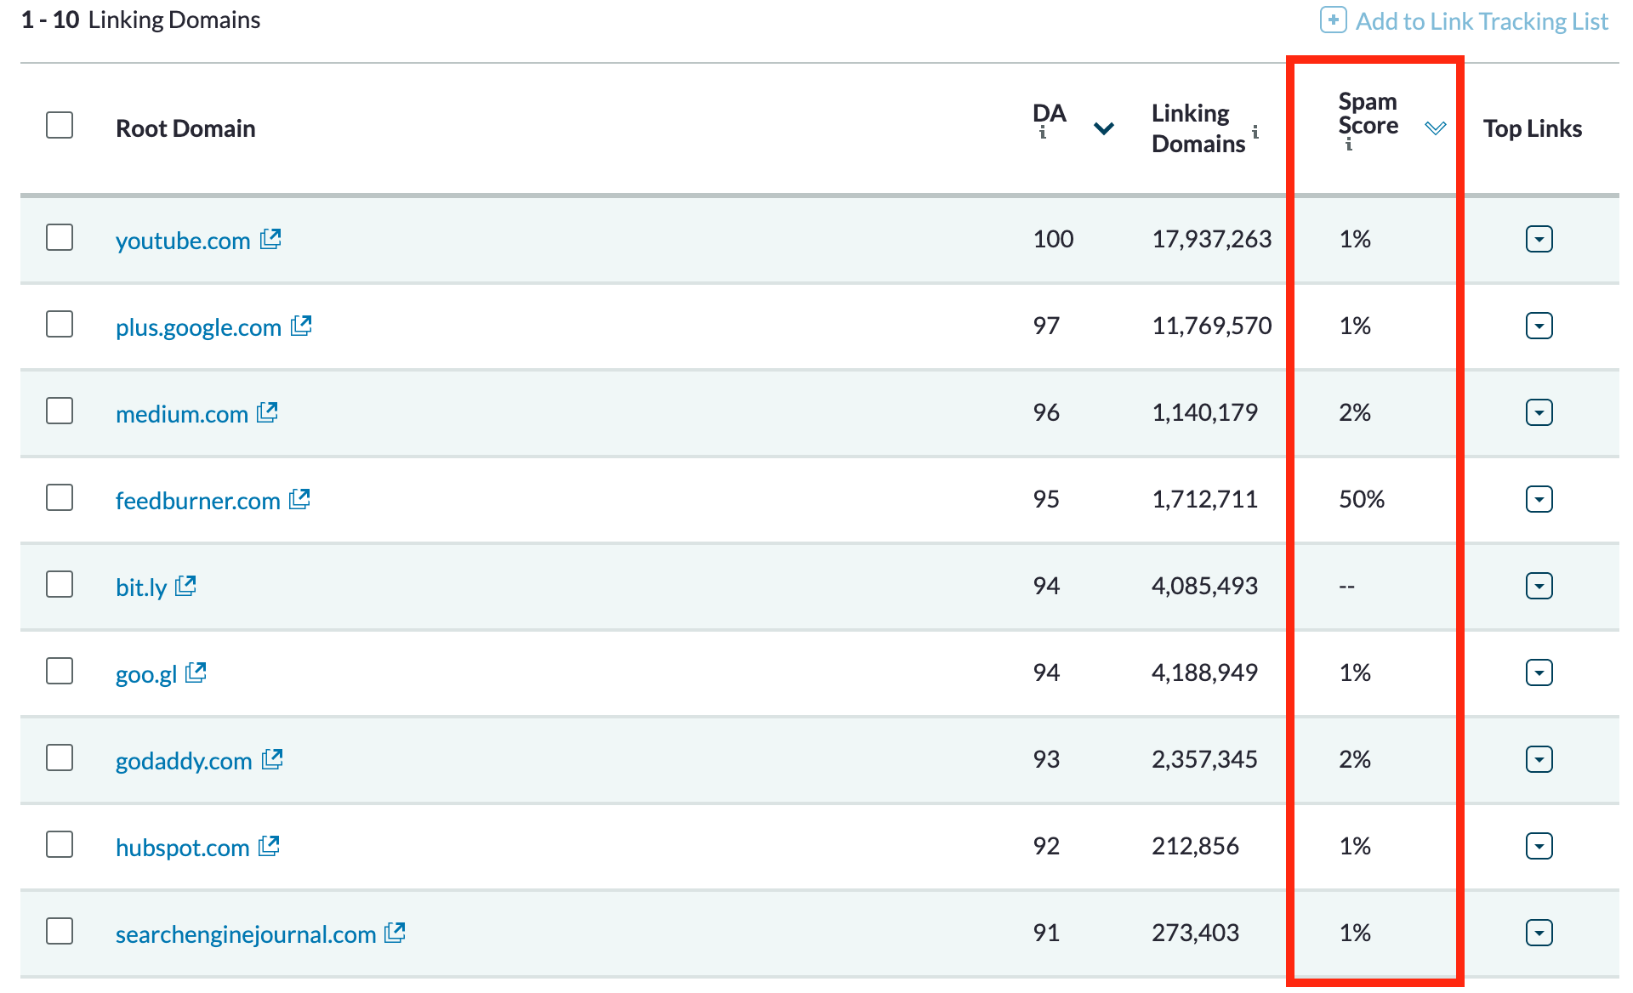The image size is (1633, 993).
Task: Expand Top Links for feedburner.com
Action: tap(1539, 499)
